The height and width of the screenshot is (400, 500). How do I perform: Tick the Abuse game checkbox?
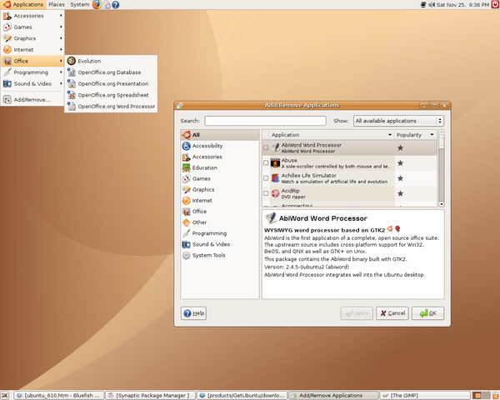(266, 163)
